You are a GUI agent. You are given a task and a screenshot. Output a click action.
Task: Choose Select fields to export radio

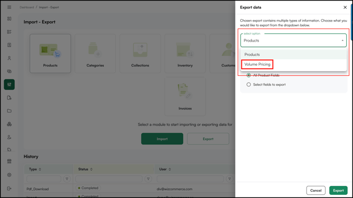point(249,85)
